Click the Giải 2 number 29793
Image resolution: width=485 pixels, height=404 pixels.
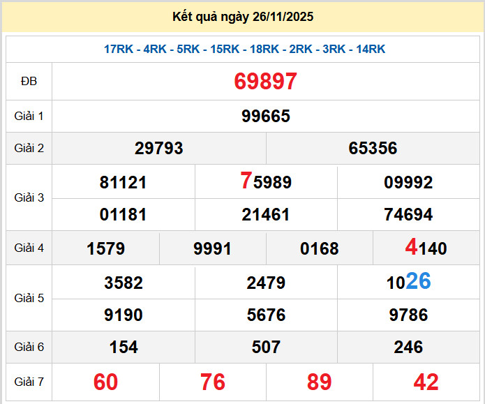pos(159,148)
